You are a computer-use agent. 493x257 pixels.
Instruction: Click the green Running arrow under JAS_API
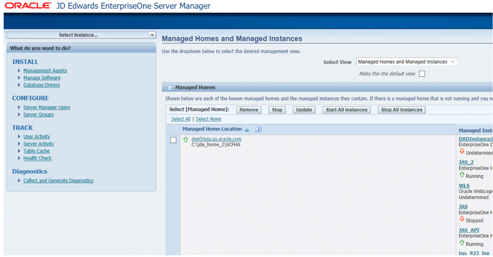tap(462, 243)
